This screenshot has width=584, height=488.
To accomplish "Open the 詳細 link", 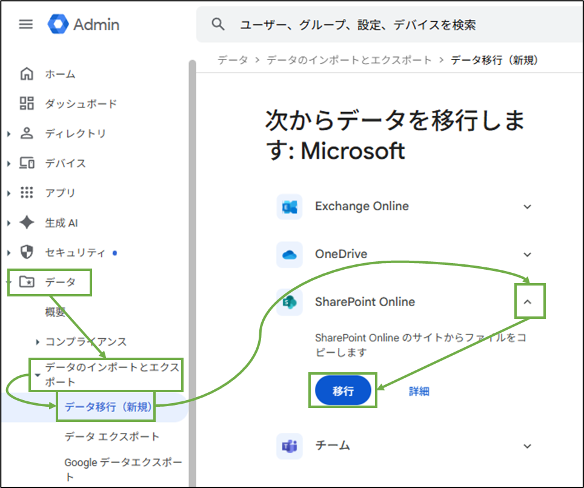I will (x=419, y=391).
